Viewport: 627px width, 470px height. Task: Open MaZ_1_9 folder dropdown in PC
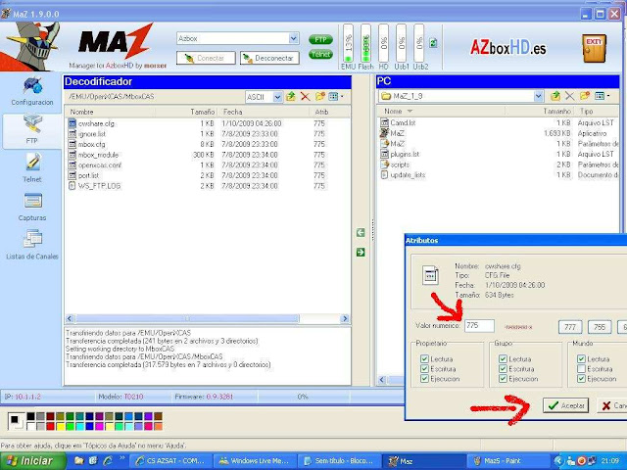tap(538, 96)
